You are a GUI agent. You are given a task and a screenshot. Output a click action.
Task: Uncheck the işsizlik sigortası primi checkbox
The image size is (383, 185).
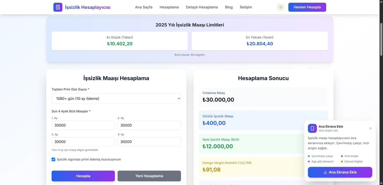tap(53, 159)
